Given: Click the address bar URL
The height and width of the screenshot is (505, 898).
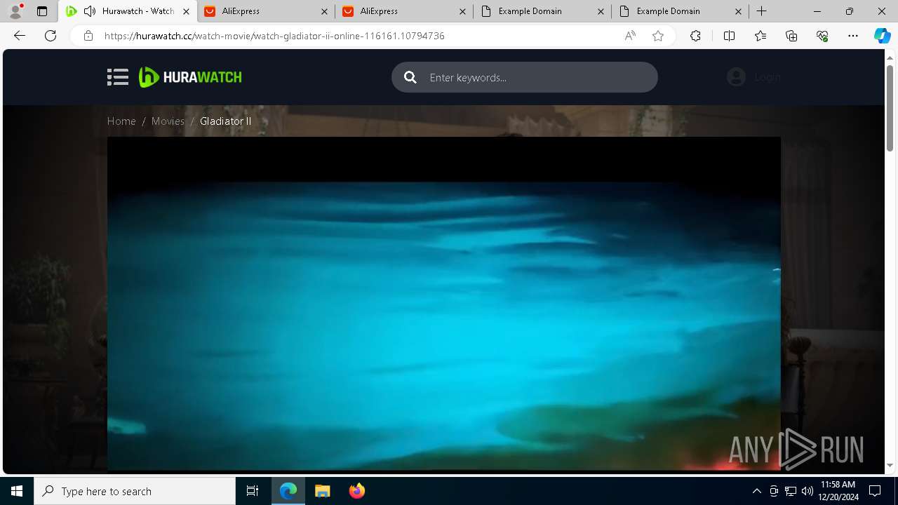Looking at the screenshot, I should (274, 36).
